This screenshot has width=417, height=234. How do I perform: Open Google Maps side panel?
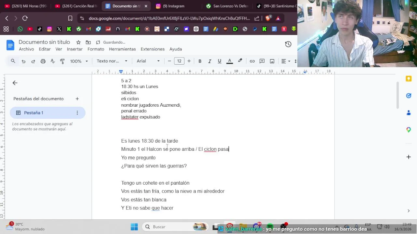[x=409, y=130]
